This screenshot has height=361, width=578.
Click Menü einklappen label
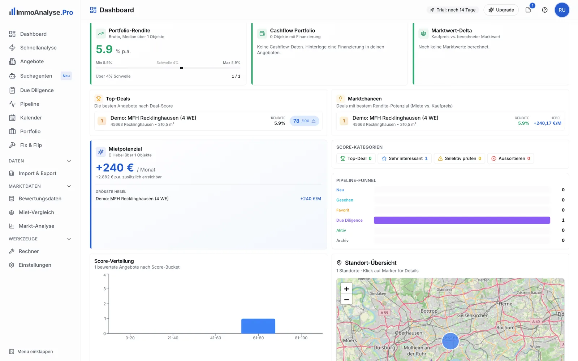[x=35, y=352]
